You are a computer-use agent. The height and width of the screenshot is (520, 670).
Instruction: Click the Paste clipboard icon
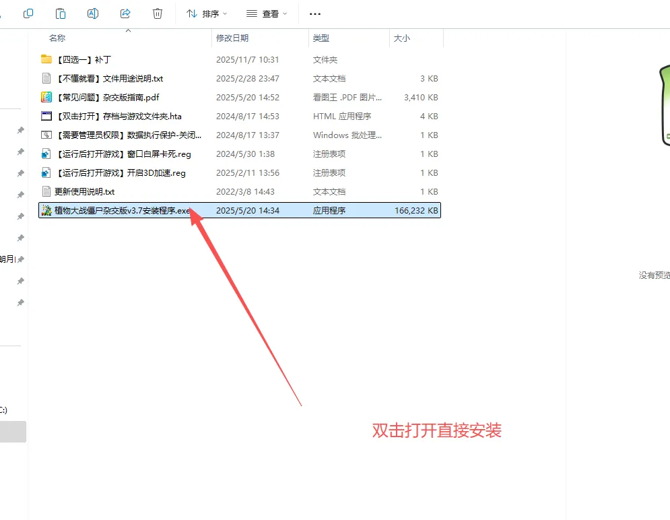[x=60, y=13]
